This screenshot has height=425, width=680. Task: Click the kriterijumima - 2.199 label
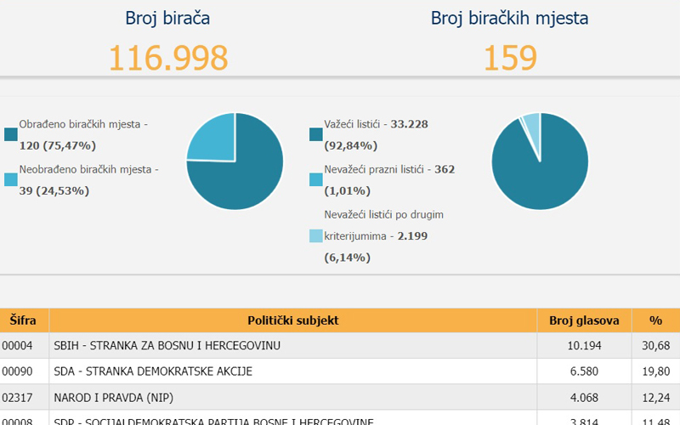pyautogui.click(x=376, y=236)
